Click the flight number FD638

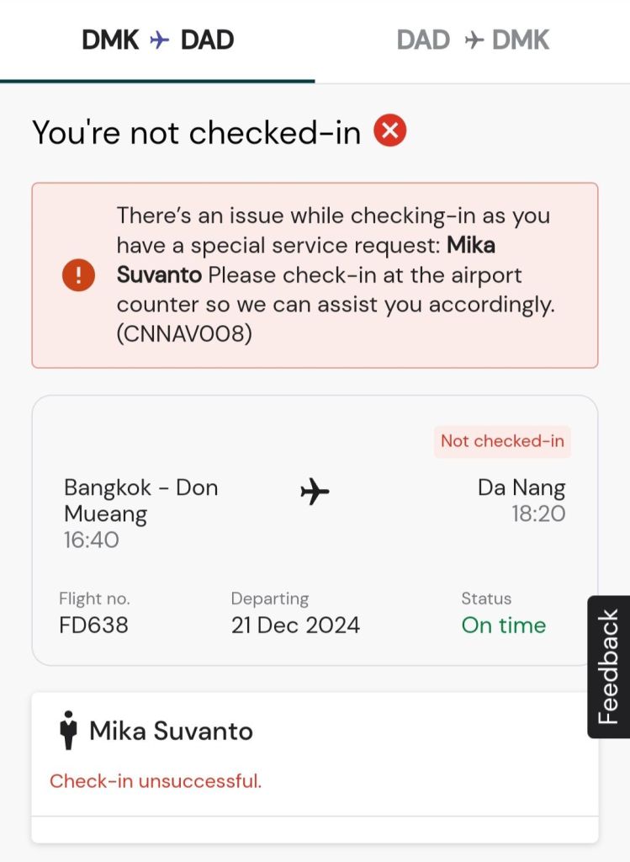(93, 625)
